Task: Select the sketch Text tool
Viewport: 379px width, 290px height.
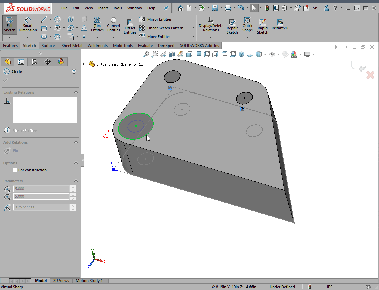Action: click(84, 28)
